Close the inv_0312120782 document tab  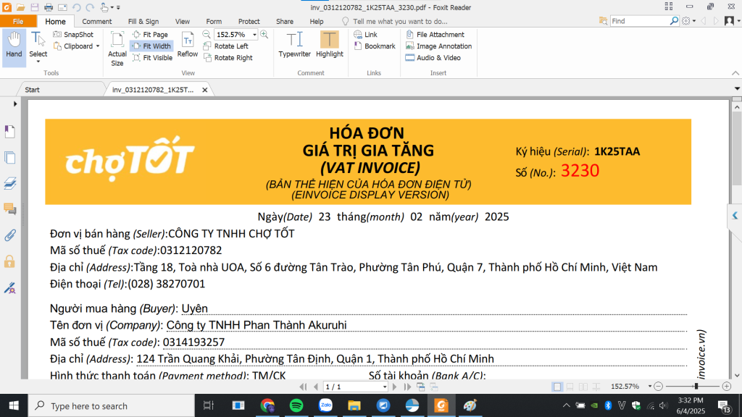click(205, 89)
